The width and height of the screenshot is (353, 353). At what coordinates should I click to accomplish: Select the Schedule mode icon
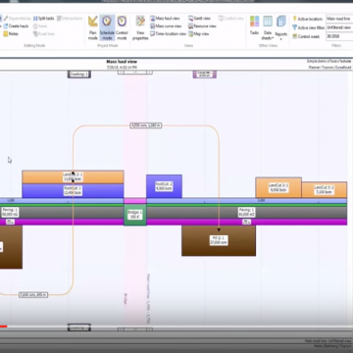coord(107,27)
